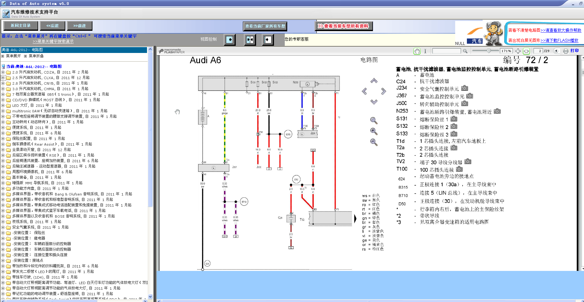The width and height of the screenshot is (584, 302).
Task: Click the fit-to-height view icon
Action: [x=518, y=51]
